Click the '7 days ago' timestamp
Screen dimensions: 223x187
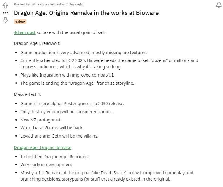[74, 4]
